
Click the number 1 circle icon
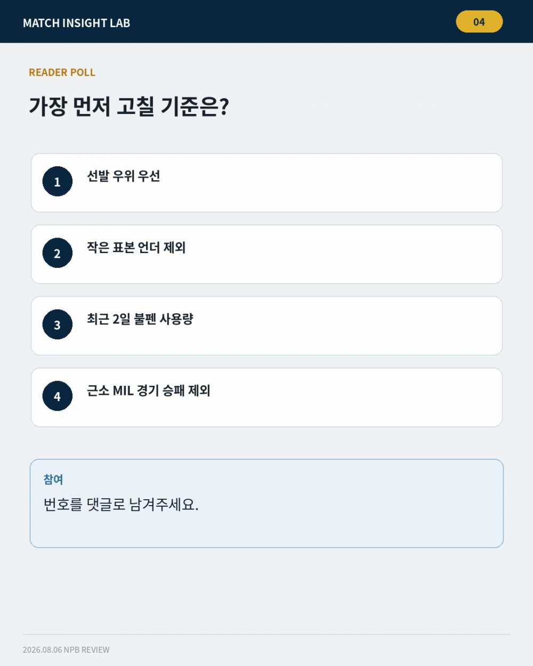point(57,182)
